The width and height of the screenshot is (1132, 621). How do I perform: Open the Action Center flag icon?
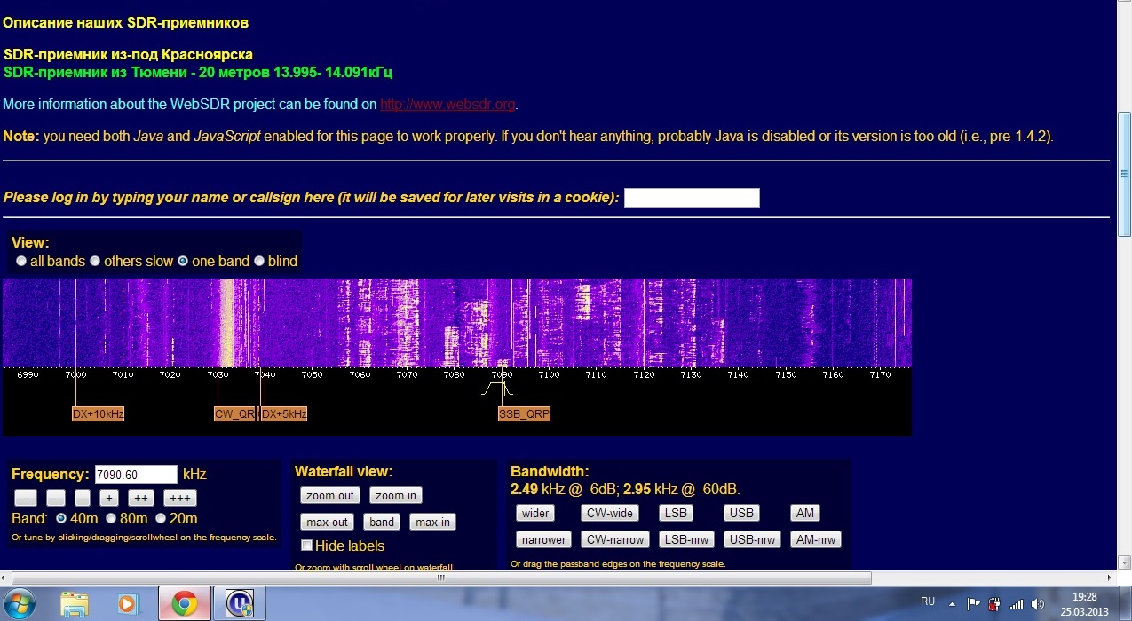[x=974, y=603]
